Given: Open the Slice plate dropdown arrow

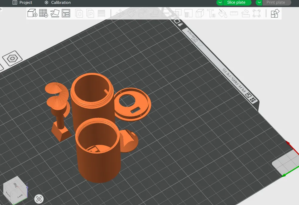Looking at the screenshot, I should click(220, 2).
